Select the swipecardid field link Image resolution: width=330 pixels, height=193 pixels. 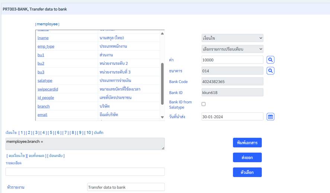click(x=48, y=89)
